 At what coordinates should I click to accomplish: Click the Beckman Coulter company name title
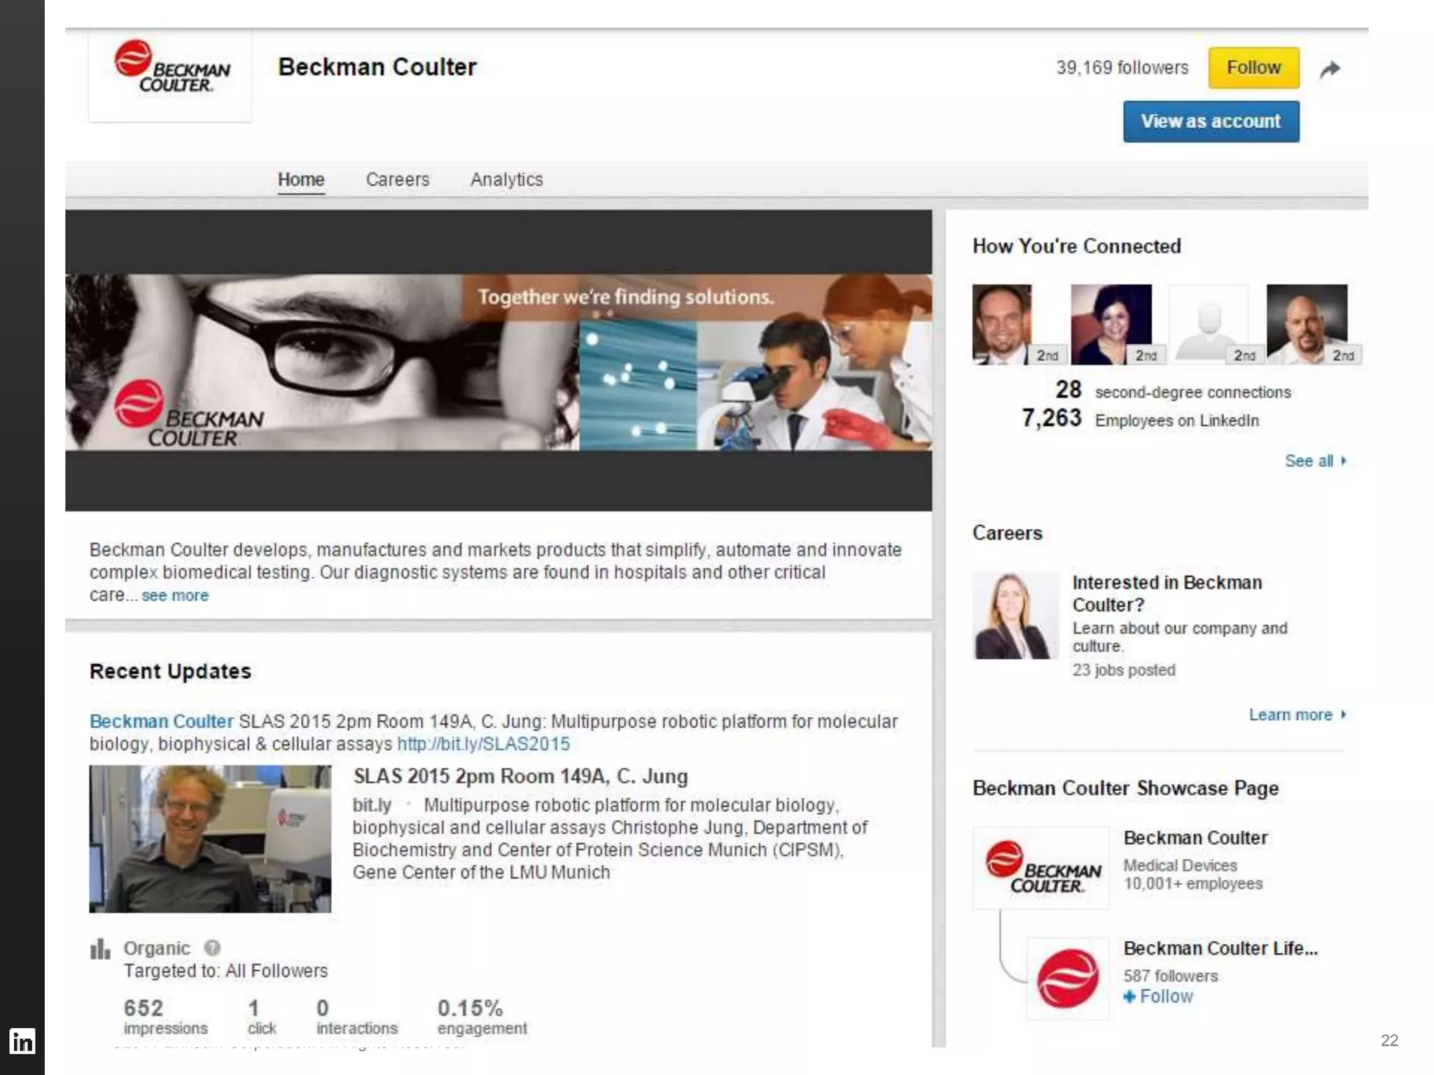pos(377,67)
